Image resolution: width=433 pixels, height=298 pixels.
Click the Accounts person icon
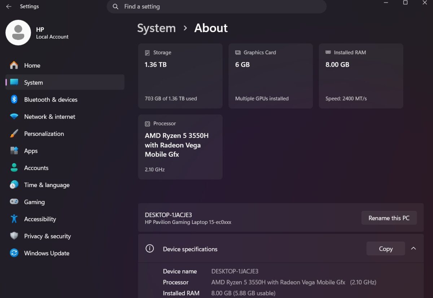[14, 168]
